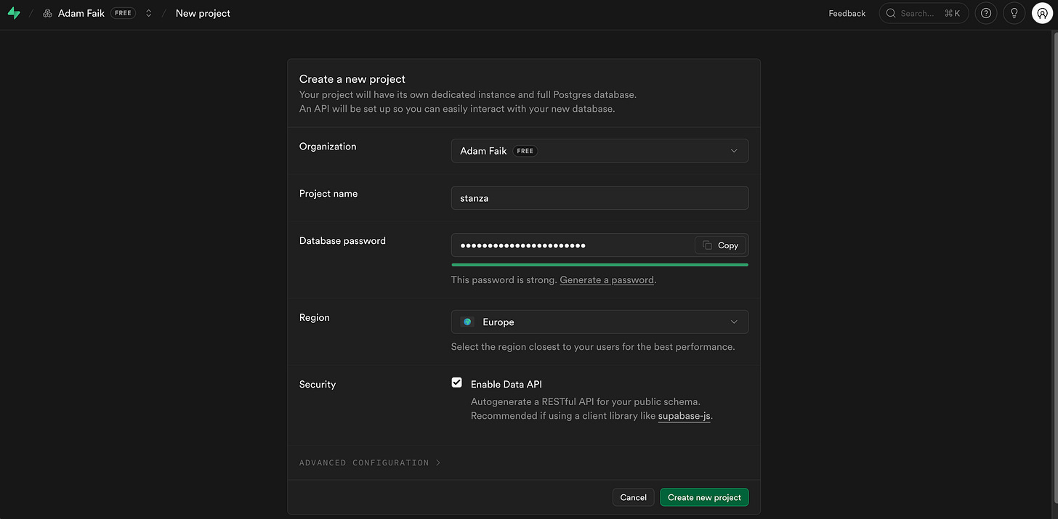Click the password strength indicator bar
This screenshot has width=1058, height=519.
(x=599, y=263)
